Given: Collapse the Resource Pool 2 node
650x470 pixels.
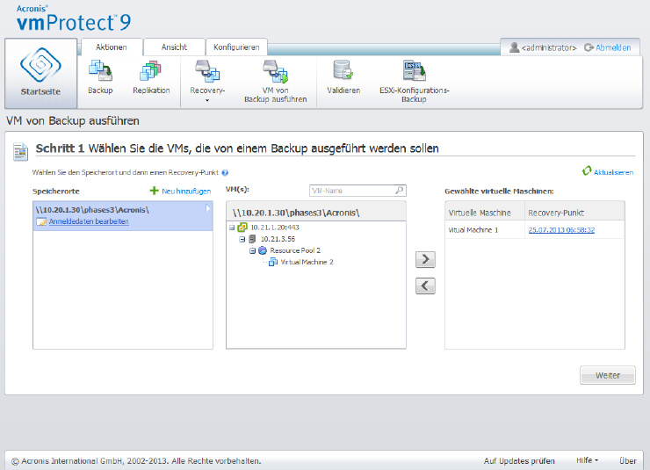Looking at the screenshot, I should pos(252,250).
